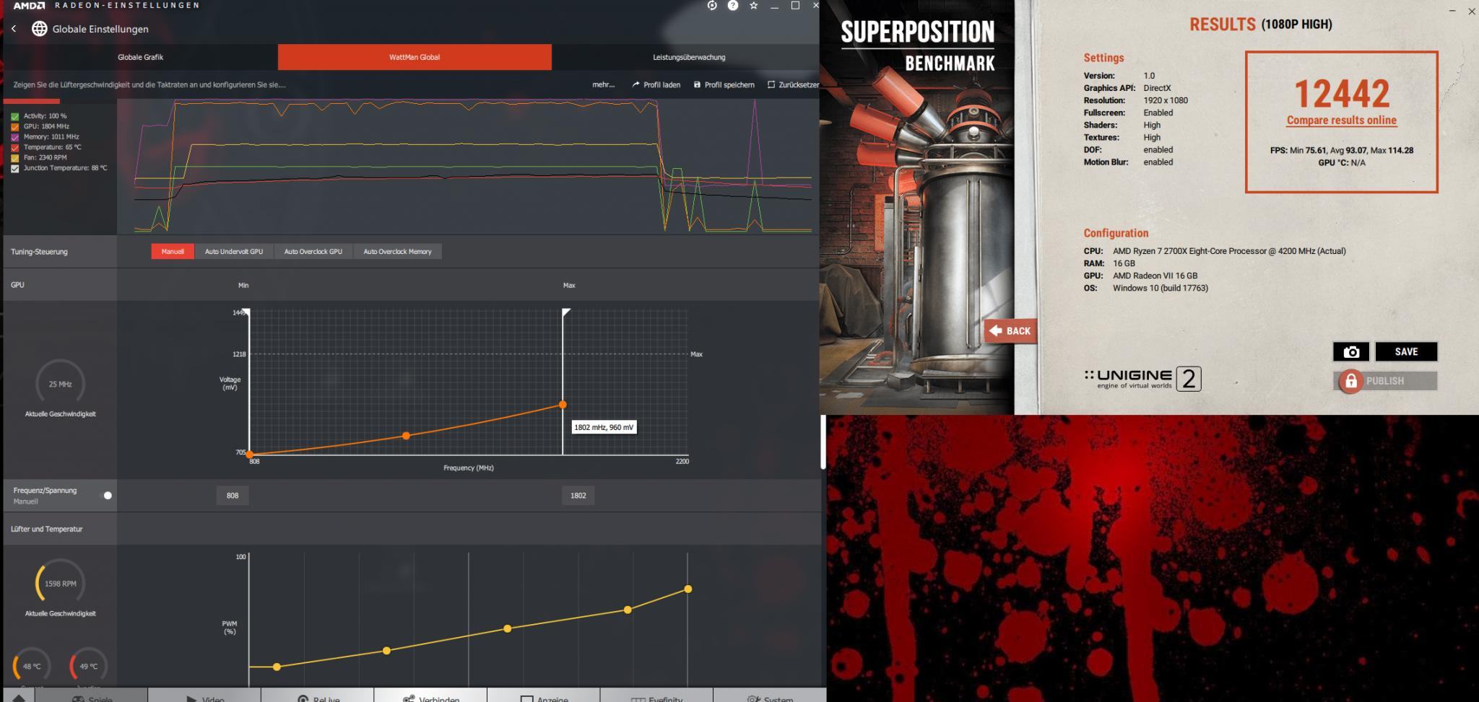Image resolution: width=1479 pixels, height=702 pixels.
Task: Click the globe icon next to Globale Einstellungen
Action: pos(40,29)
